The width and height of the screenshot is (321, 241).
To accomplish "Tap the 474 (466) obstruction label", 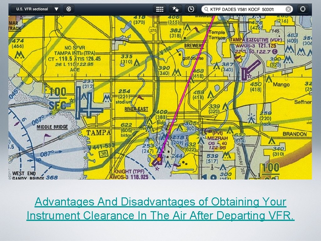I will [x=18, y=43].
